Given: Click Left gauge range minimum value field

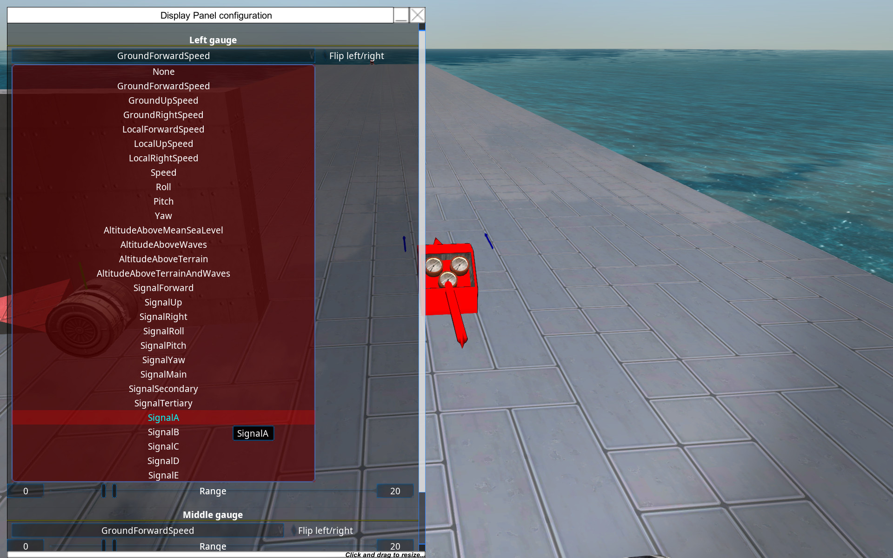Looking at the screenshot, I should (26, 491).
